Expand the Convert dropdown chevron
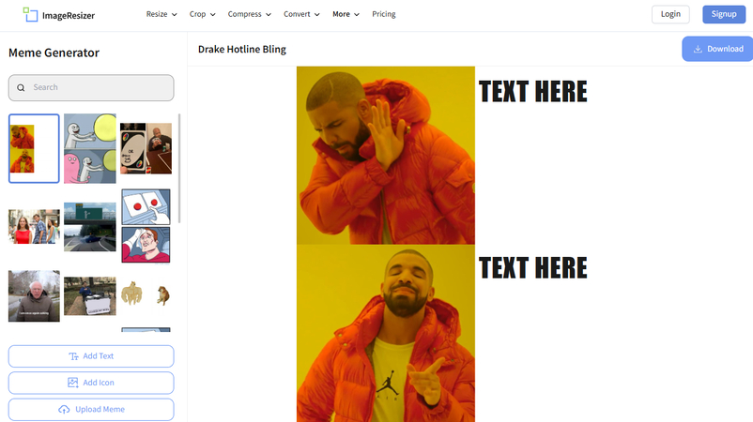 pos(317,15)
